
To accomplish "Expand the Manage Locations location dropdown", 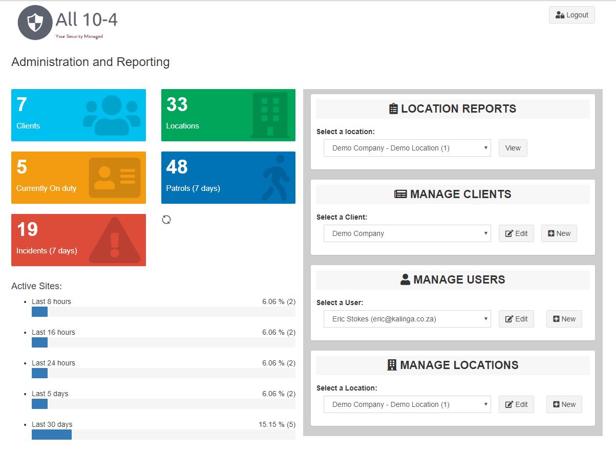I will pos(407,404).
